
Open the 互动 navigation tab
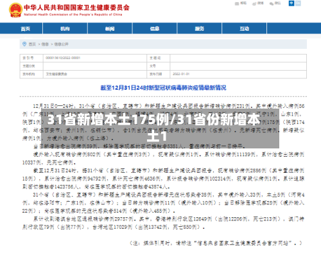tap(244, 29)
